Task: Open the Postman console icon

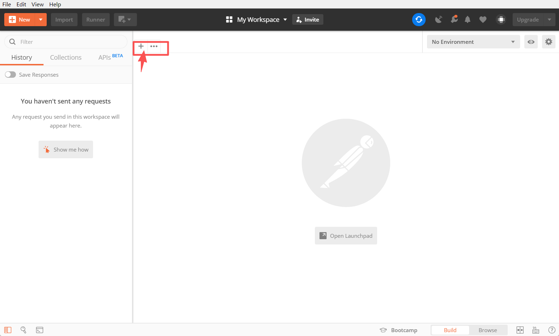Action: pyautogui.click(x=40, y=330)
